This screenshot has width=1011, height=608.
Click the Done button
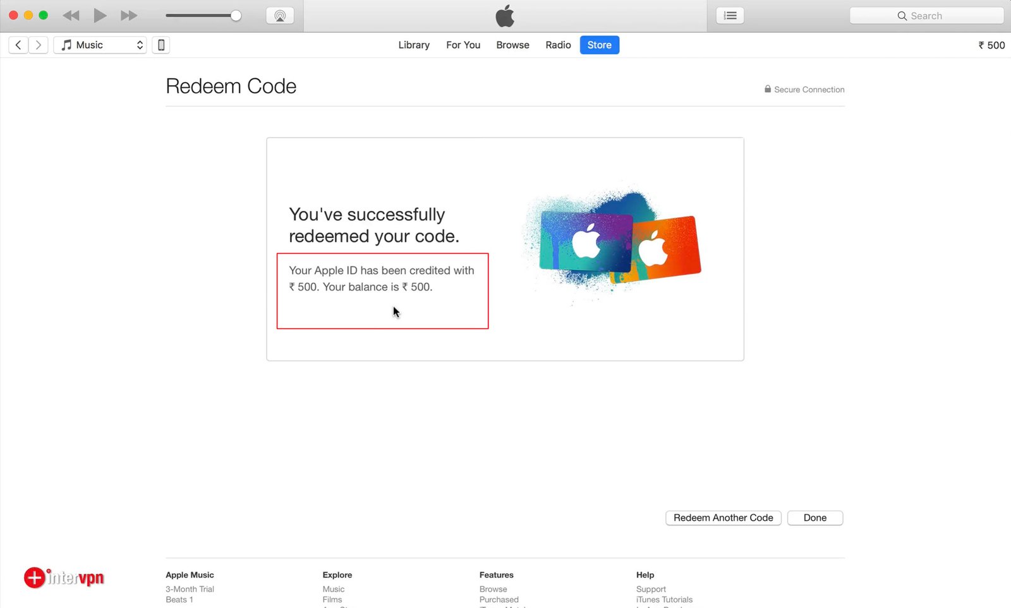pos(815,518)
